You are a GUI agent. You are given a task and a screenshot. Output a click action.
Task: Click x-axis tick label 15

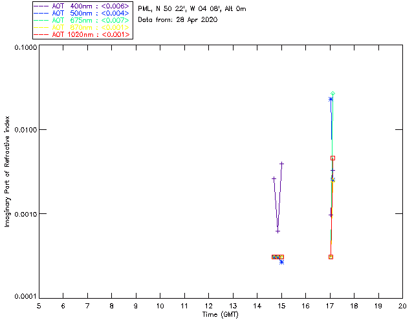[x=281, y=306]
